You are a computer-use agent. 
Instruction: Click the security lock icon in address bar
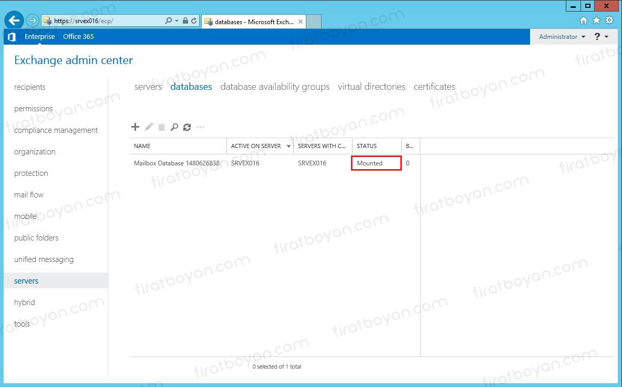185,20
